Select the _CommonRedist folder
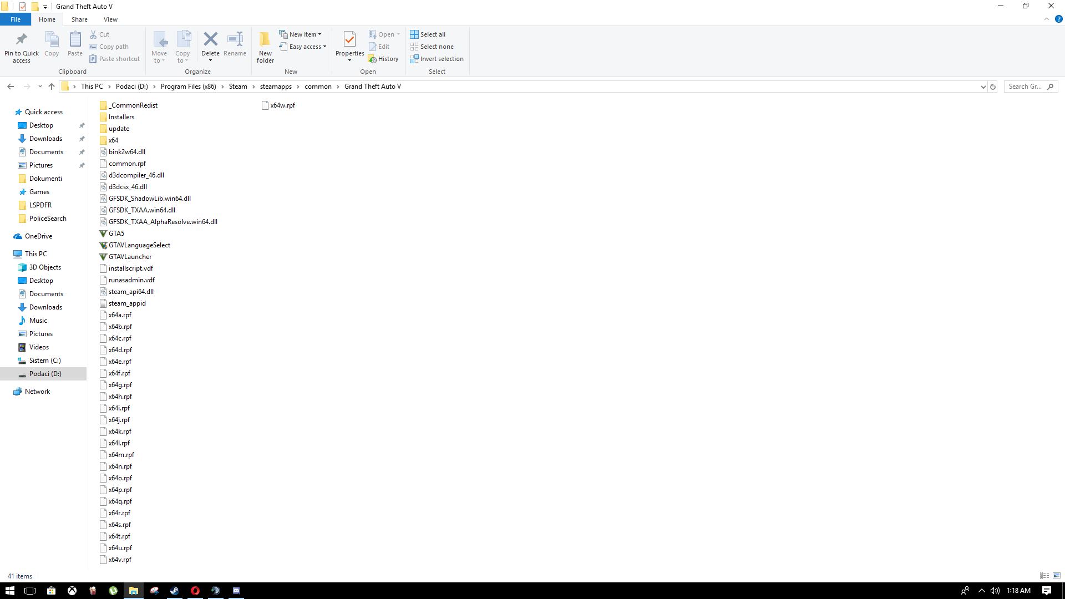The image size is (1065, 599). 129,105
